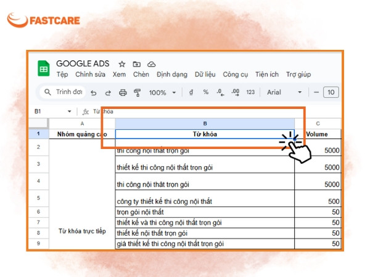
Task: Open the 123 more formats menu
Action: click(x=250, y=92)
